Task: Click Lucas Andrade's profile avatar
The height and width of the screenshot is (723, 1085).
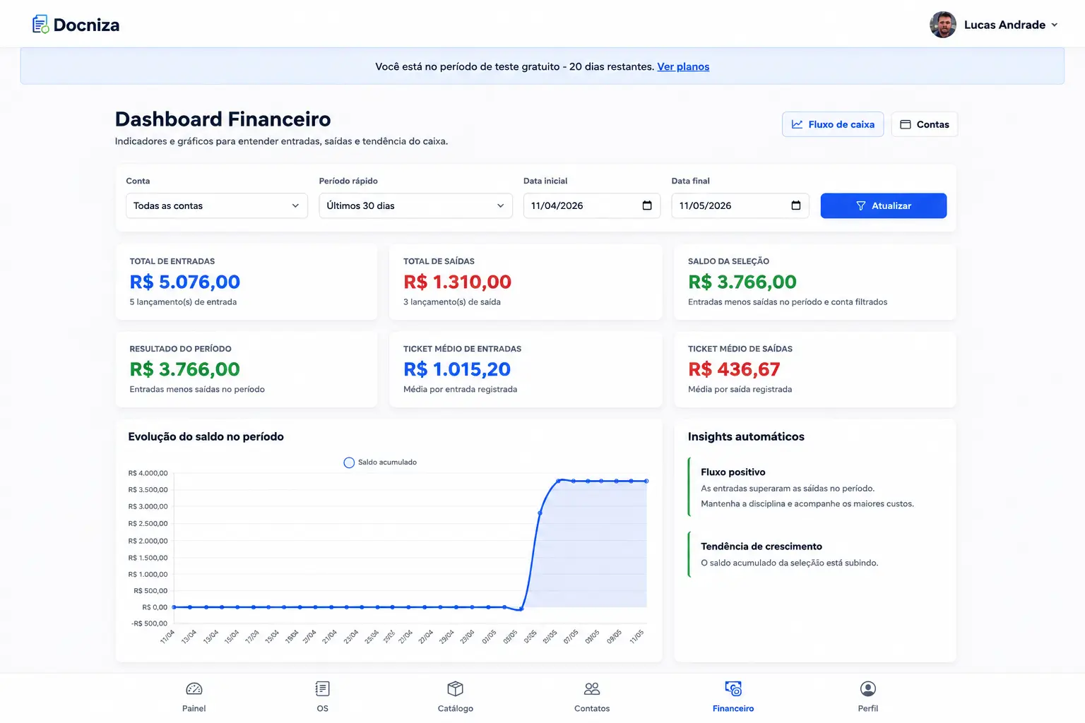Action: coord(943,25)
